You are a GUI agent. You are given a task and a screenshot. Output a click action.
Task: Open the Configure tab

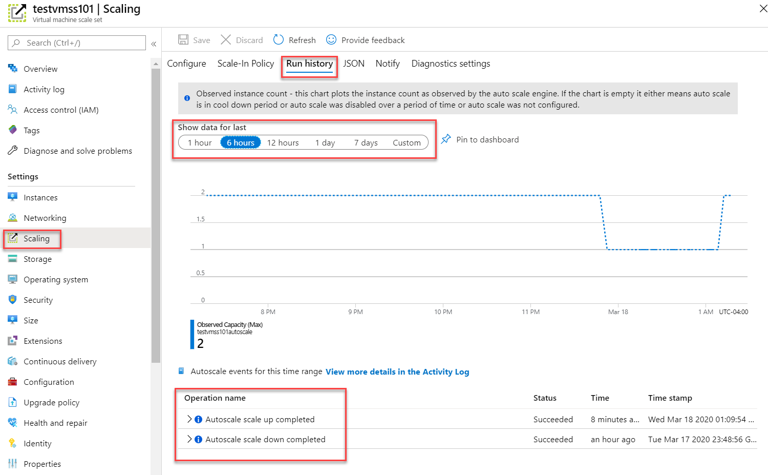(186, 64)
